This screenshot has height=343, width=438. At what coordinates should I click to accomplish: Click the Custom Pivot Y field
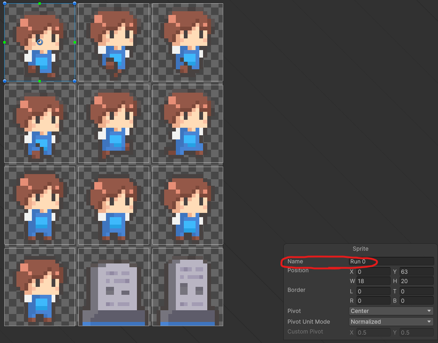tap(416, 332)
